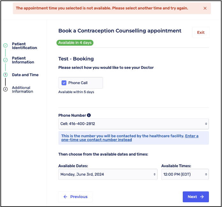Select the Additional Information step
The image size is (222, 207).
(x=22, y=89)
